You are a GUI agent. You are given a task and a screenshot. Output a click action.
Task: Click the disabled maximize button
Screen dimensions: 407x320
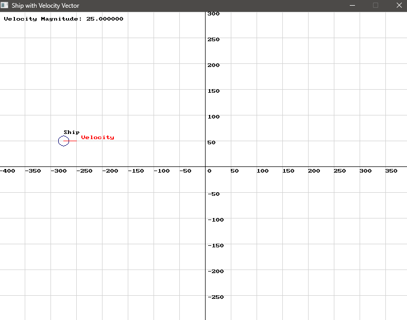click(376, 5)
